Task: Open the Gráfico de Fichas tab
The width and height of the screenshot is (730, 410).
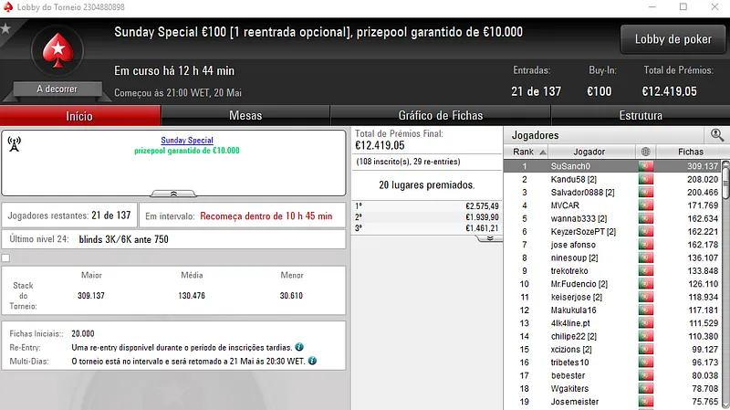Action: point(441,116)
